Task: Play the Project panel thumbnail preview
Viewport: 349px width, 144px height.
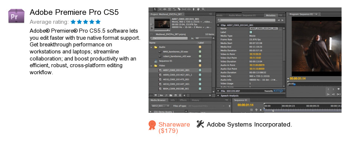Action: (x=152, y=28)
